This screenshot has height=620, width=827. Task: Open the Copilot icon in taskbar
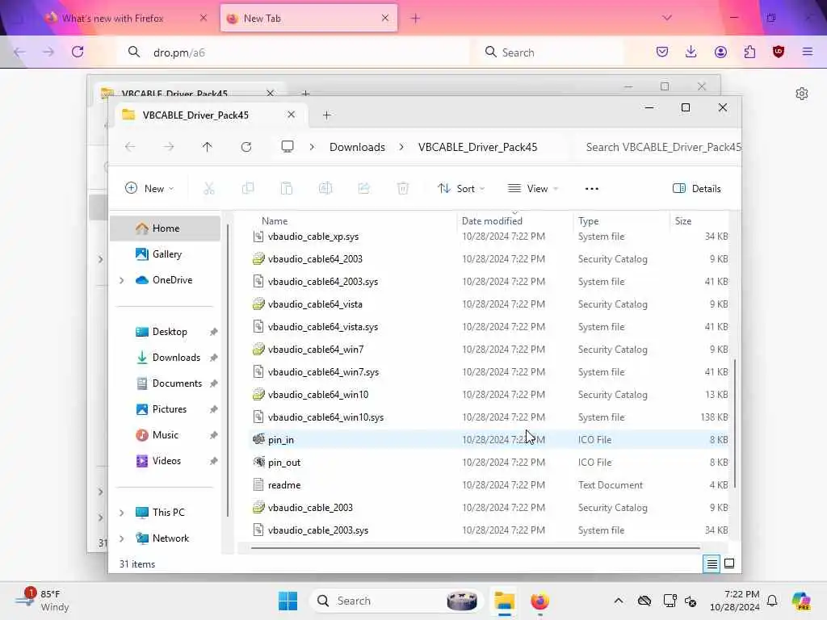(x=801, y=601)
